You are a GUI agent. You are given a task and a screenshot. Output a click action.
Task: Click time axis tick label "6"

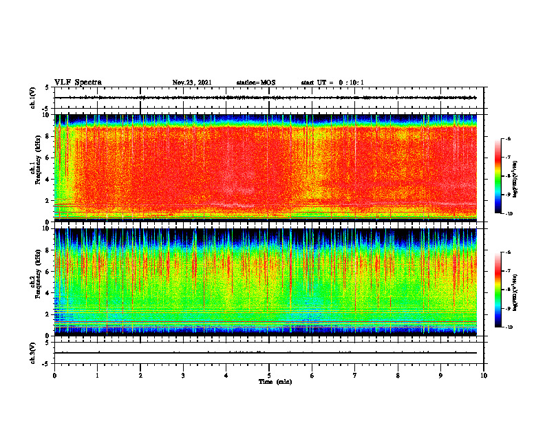(x=312, y=376)
